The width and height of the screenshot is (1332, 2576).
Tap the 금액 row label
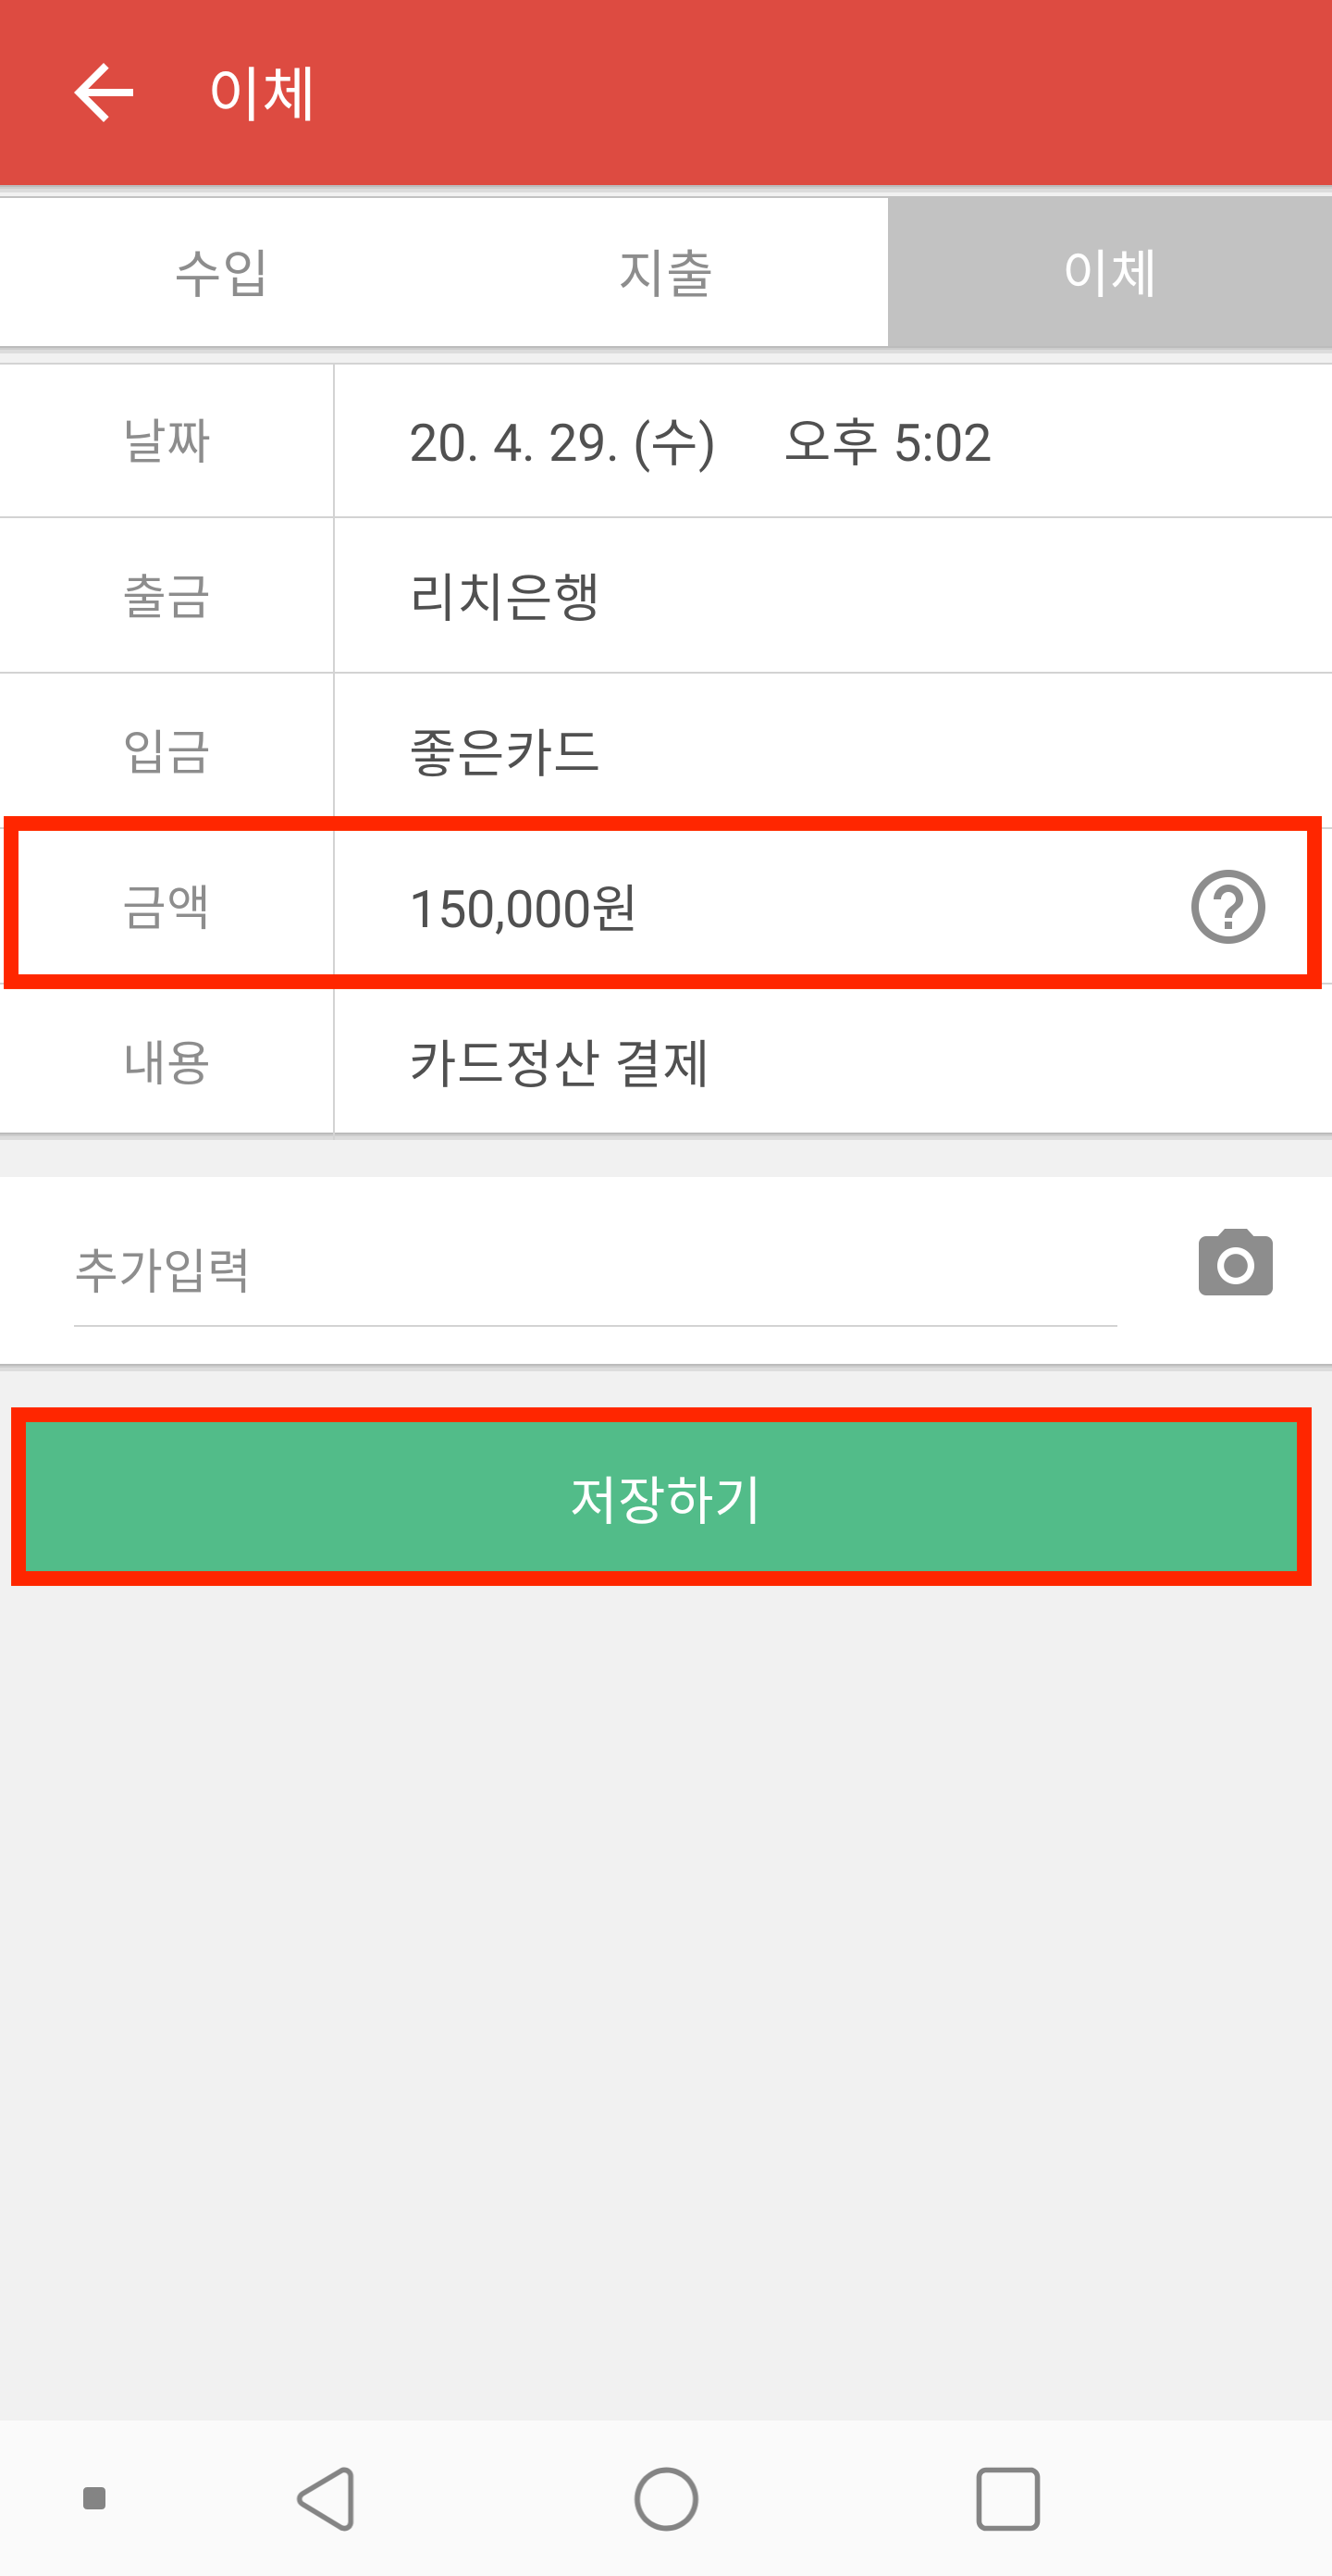coord(166,907)
